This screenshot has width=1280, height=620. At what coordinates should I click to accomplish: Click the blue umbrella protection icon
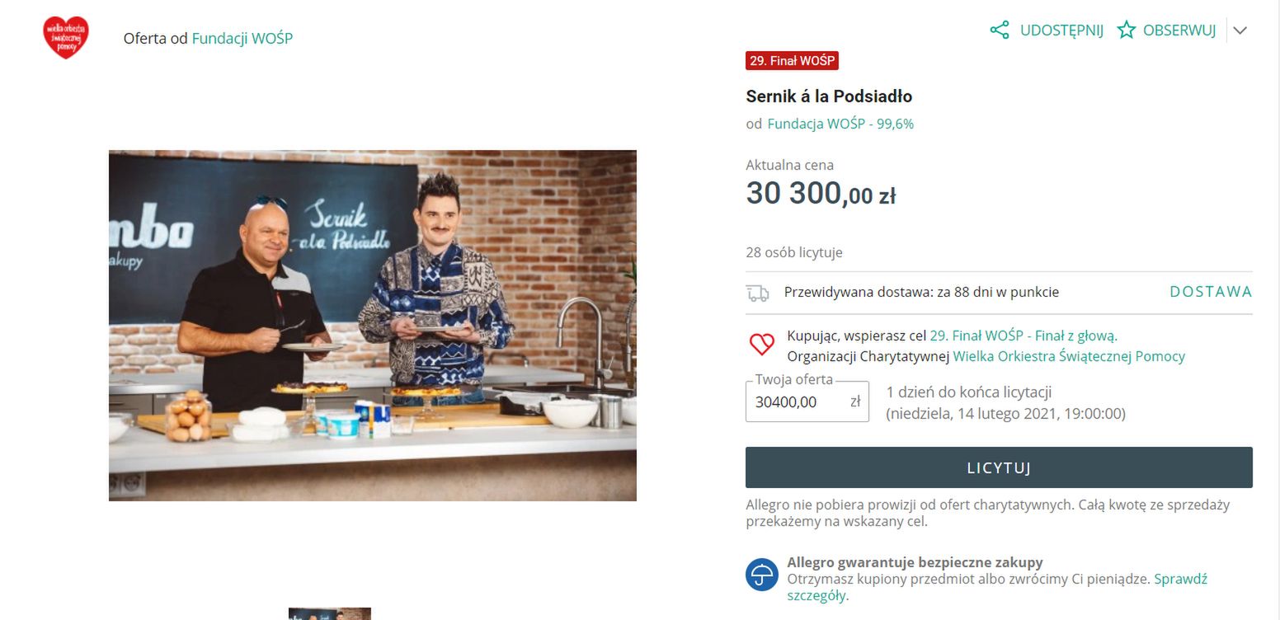762,575
